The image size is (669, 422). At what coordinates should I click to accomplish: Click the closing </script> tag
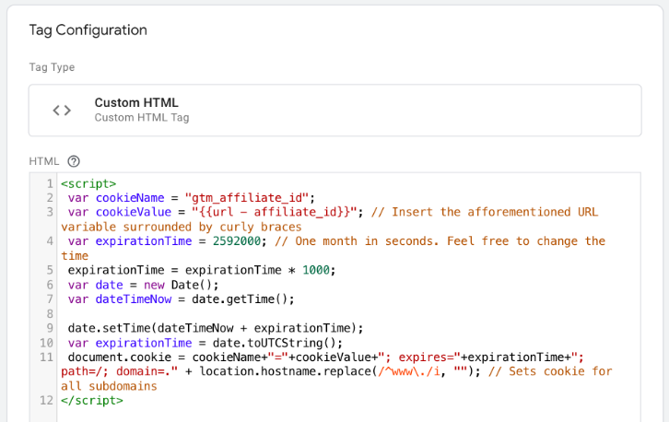92,401
